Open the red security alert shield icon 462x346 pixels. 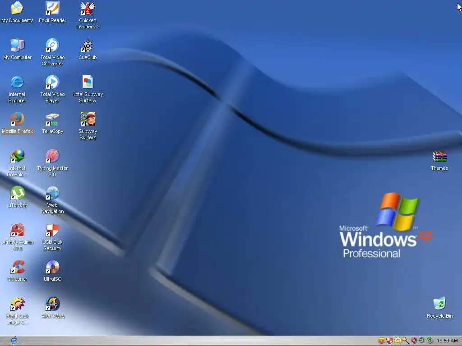point(414,341)
